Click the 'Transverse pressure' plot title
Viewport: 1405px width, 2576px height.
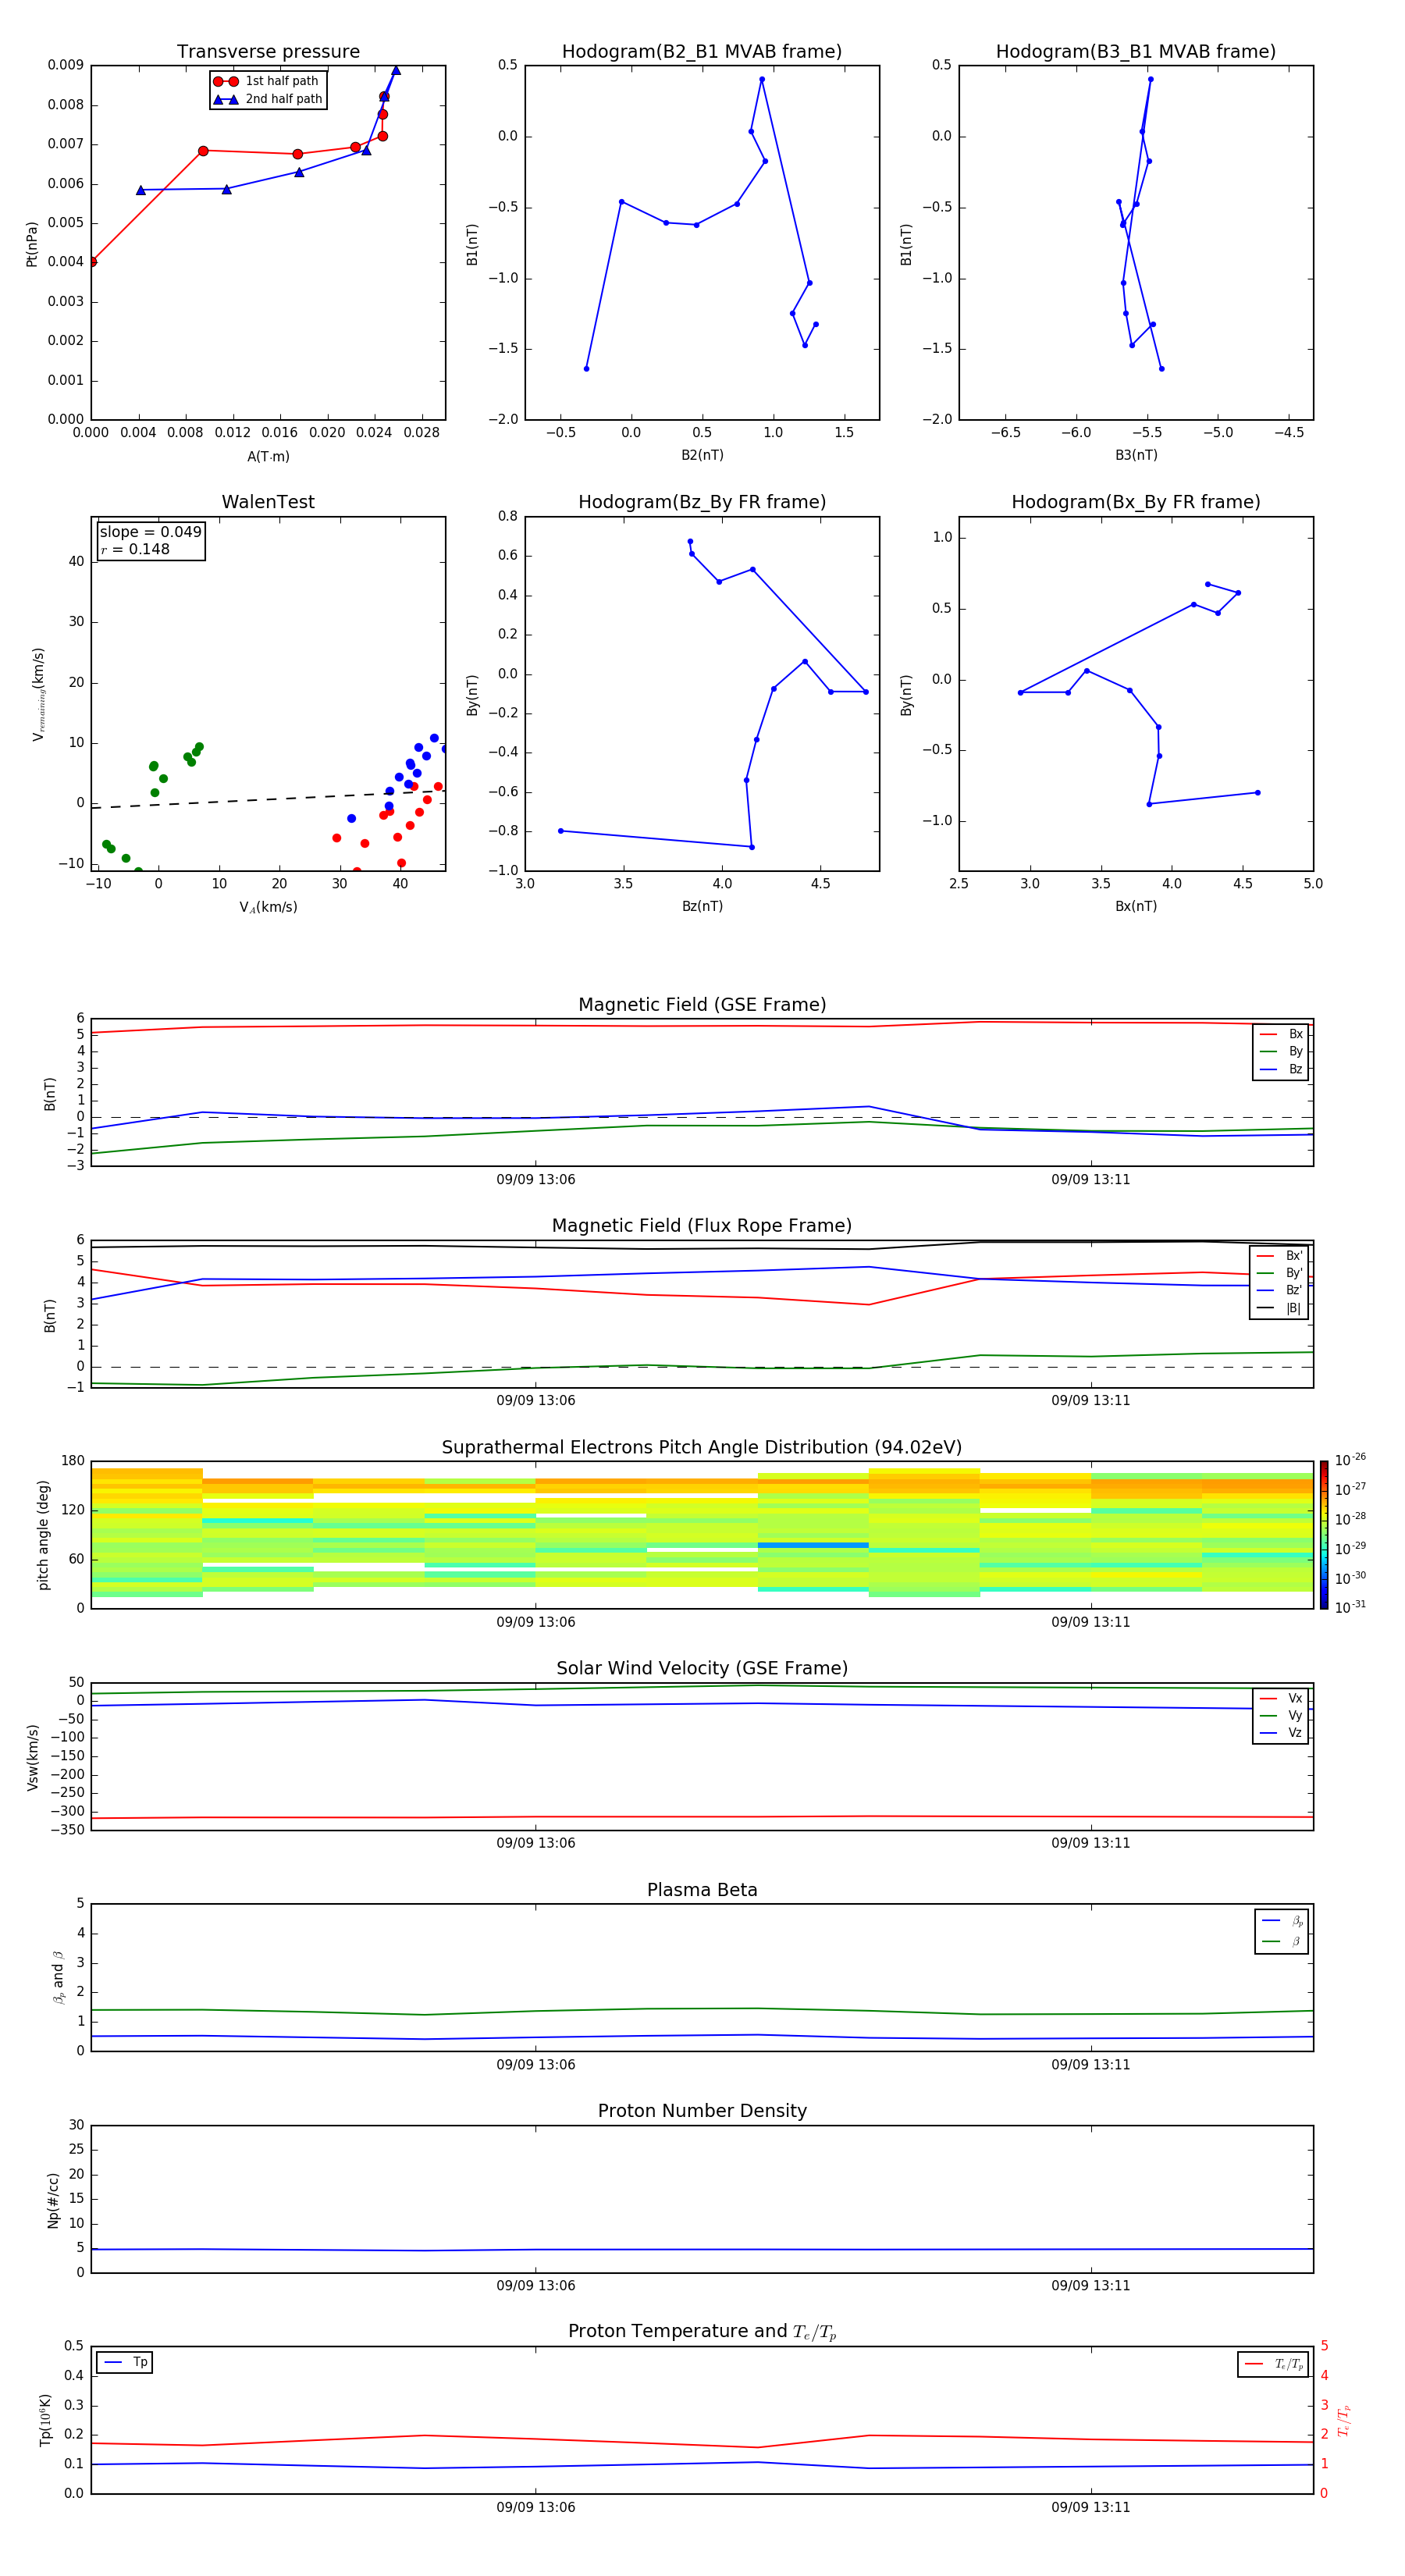(x=268, y=51)
